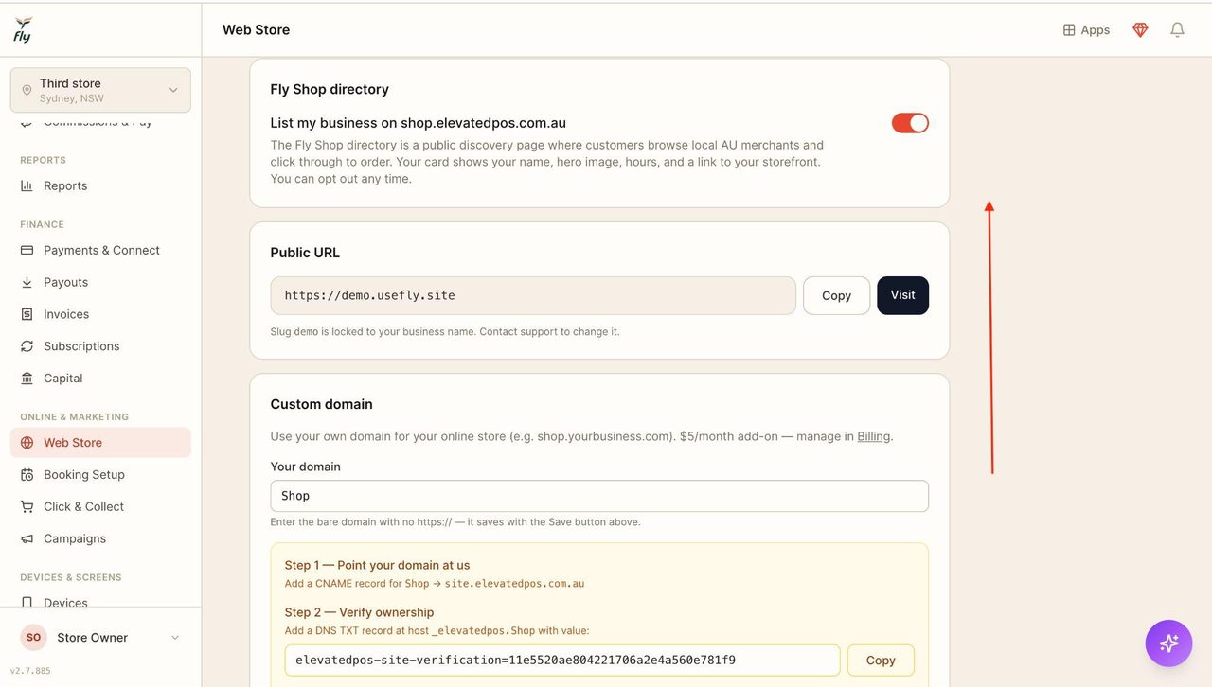Screen dimensions: 1212x687
Task: Click the Your domain input field
Action: tap(599, 496)
